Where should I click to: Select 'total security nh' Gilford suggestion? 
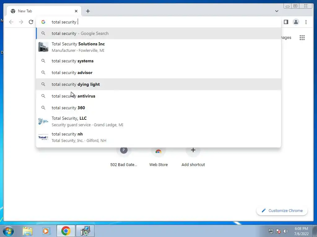pyautogui.click(x=158, y=137)
